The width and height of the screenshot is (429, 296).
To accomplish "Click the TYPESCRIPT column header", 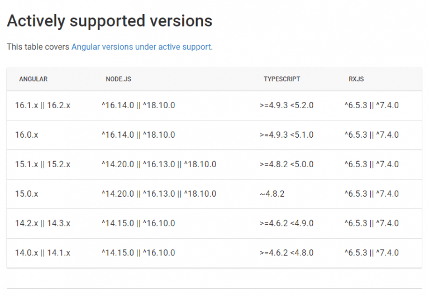I will tap(282, 79).
